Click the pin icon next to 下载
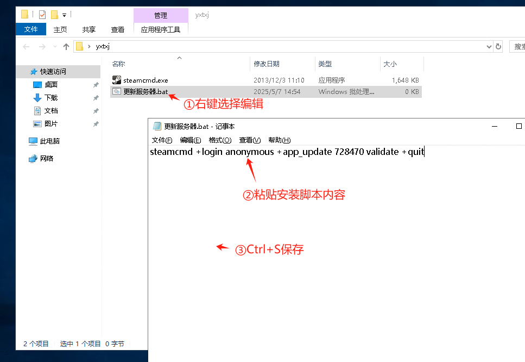525x362 pixels. pos(96,98)
